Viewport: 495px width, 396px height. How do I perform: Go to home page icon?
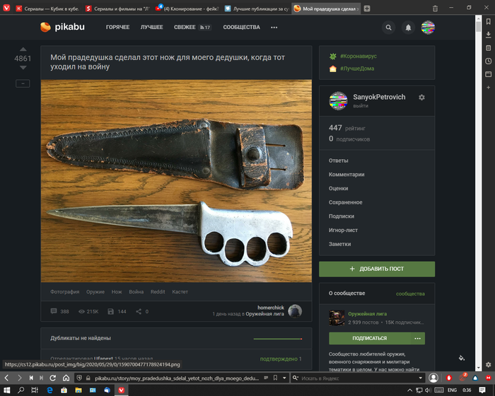pos(66,378)
